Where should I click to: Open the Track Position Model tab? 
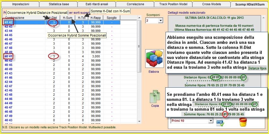pyautogui.click(x=173, y=4)
